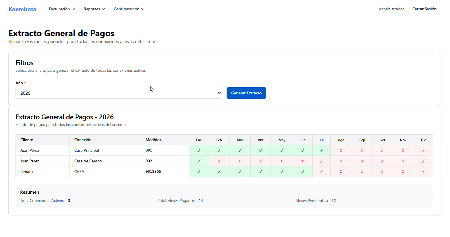The image size is (450, 237).
Task: Click the July X mark for Renato's CASA
Action: [321, 172]
